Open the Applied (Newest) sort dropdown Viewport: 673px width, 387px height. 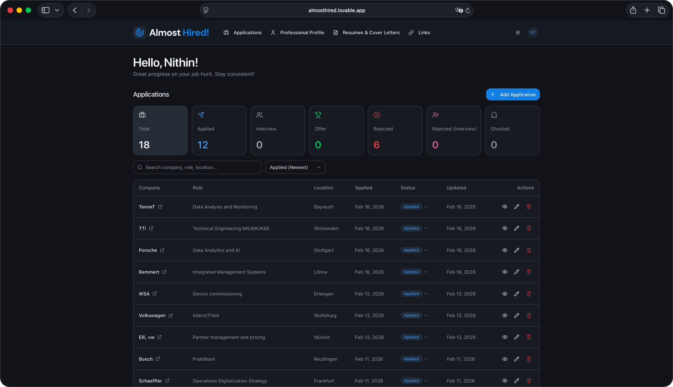(296, 167)
